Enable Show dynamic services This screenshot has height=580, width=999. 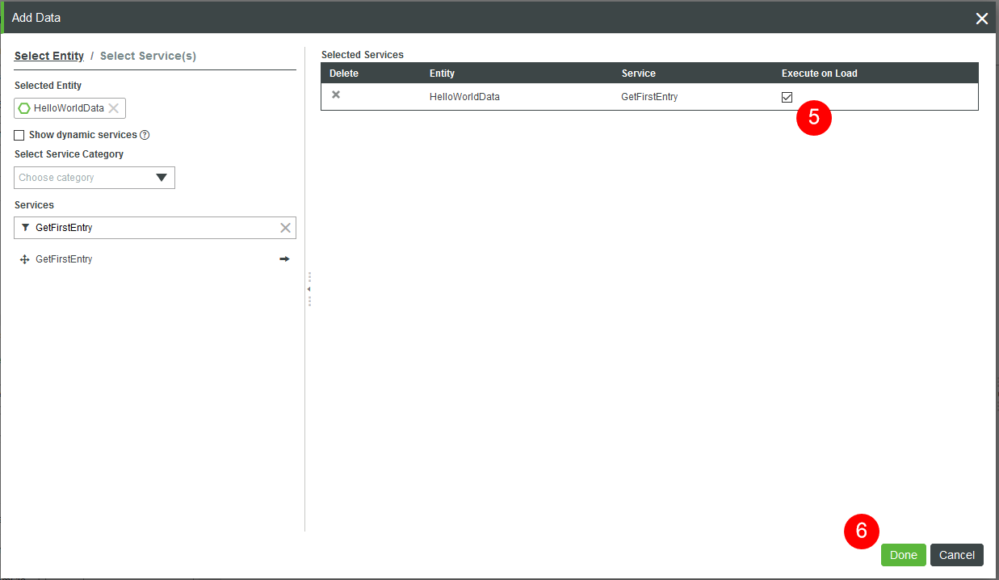[x=19, y=135]
